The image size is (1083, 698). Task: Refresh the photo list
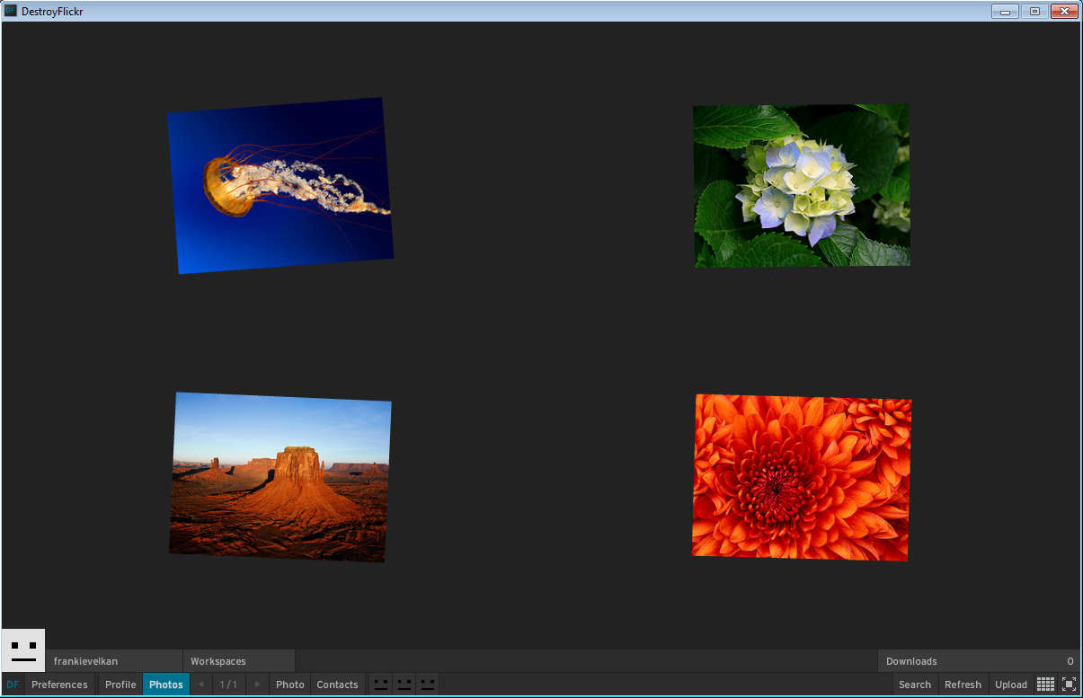click(963, 685)
